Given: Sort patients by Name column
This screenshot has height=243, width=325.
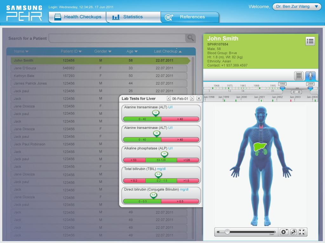Looking at the screenshot, I should 21,51.
